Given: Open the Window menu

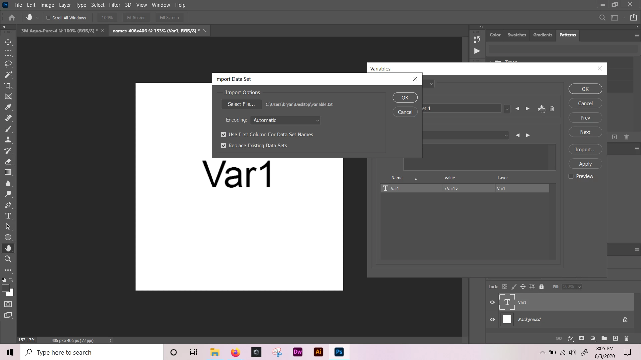Looking at the screenshot, I should tap(161, 5).
